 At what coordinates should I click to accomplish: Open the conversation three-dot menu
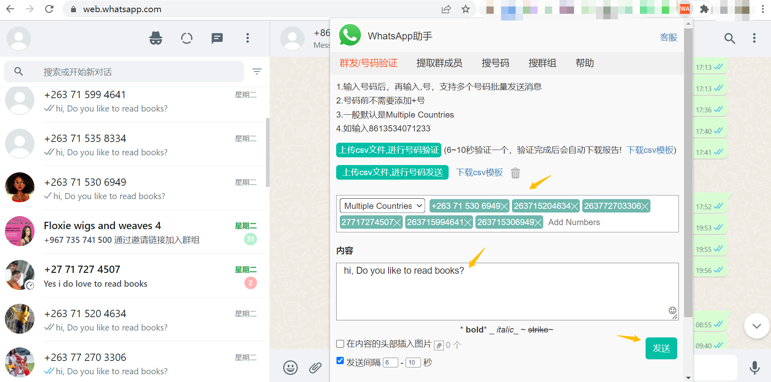coord(754,39)
